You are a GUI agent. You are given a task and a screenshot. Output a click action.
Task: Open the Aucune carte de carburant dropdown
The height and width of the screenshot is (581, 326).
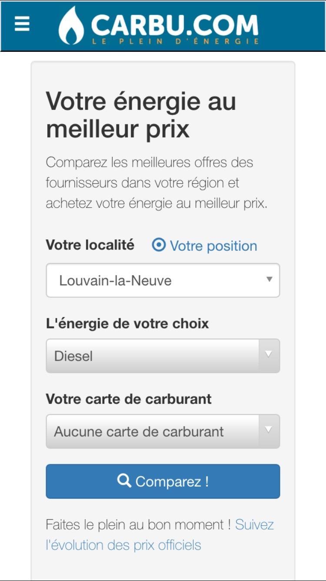(163, 431)
